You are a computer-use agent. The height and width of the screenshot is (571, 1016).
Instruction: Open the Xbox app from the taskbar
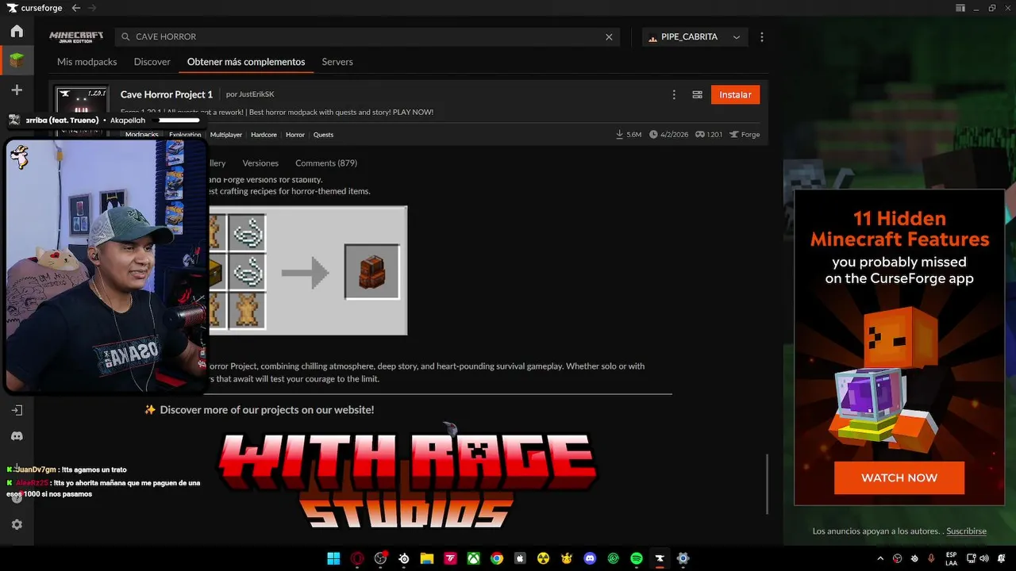(473, 558)
